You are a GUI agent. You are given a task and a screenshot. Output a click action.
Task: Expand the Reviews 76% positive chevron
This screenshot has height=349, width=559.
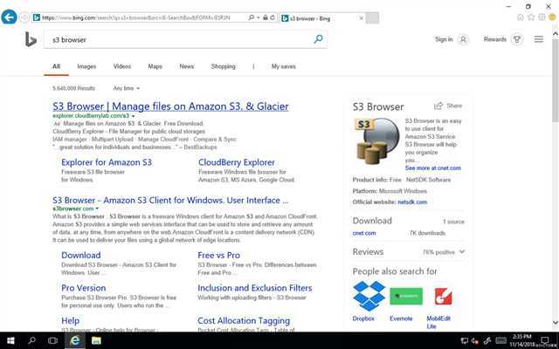[462, 252]
